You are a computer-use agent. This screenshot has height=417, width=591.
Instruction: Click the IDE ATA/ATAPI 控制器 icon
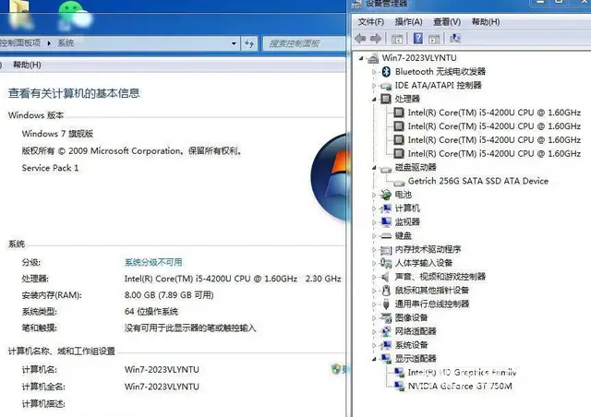386,86
